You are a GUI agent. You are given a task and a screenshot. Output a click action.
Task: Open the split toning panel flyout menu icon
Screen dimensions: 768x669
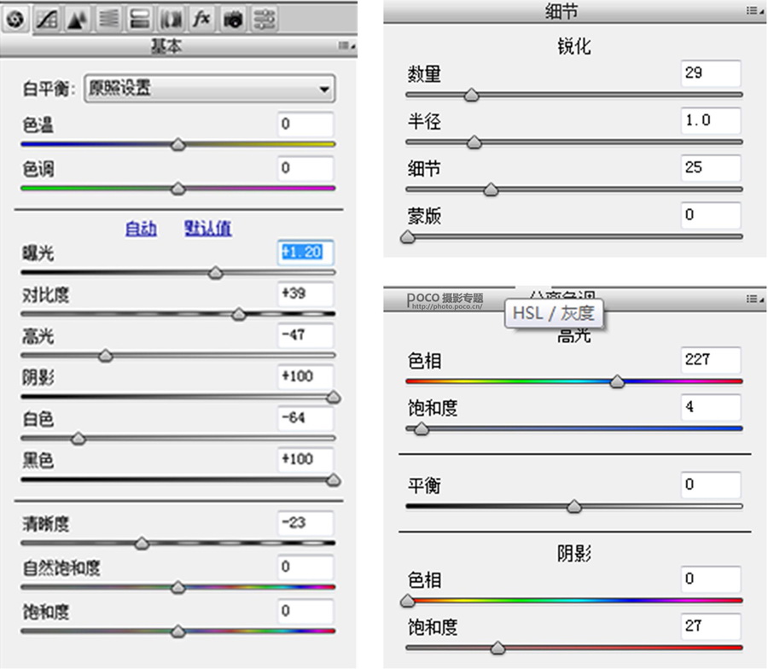click(x=755, y=299)
